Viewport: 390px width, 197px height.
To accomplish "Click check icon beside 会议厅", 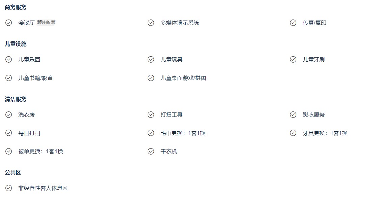I will [x=8, y=23].
